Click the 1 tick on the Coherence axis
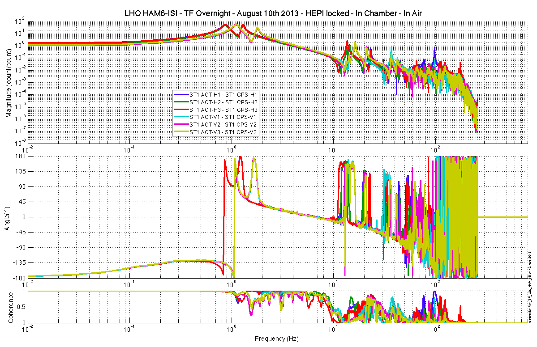This screenshot has width=537, height=347. pos(24,291)
